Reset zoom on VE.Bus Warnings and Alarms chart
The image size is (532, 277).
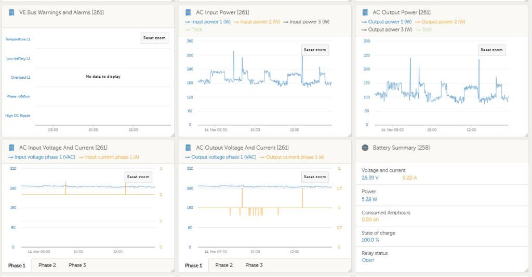point(154,38)
